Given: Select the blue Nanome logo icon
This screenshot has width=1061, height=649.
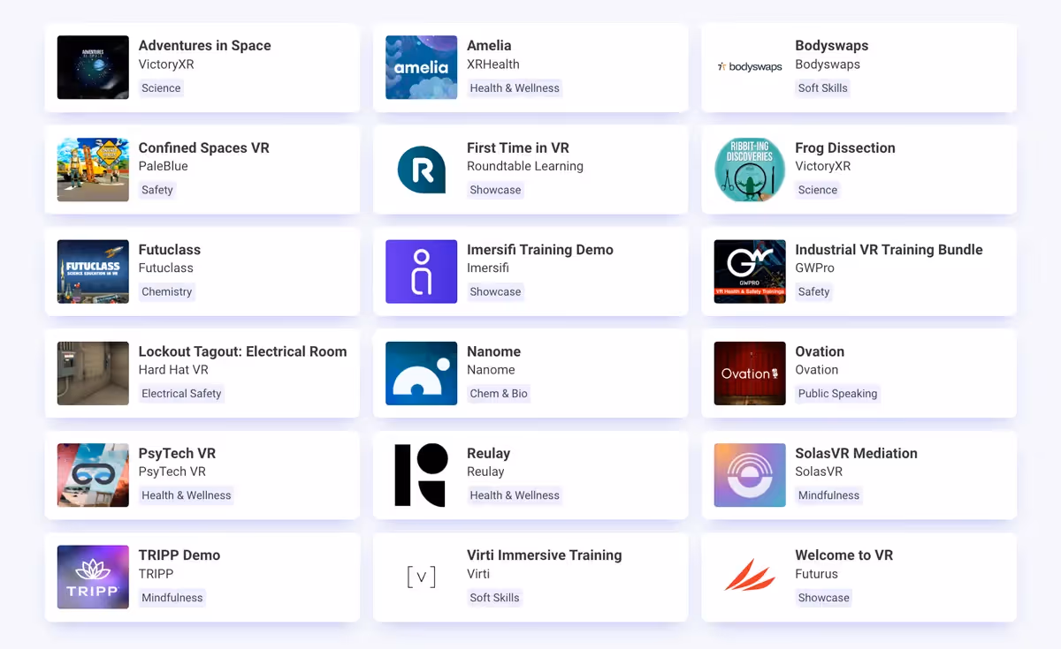Looking at the screenshot, I should click(x=421, y=374).
